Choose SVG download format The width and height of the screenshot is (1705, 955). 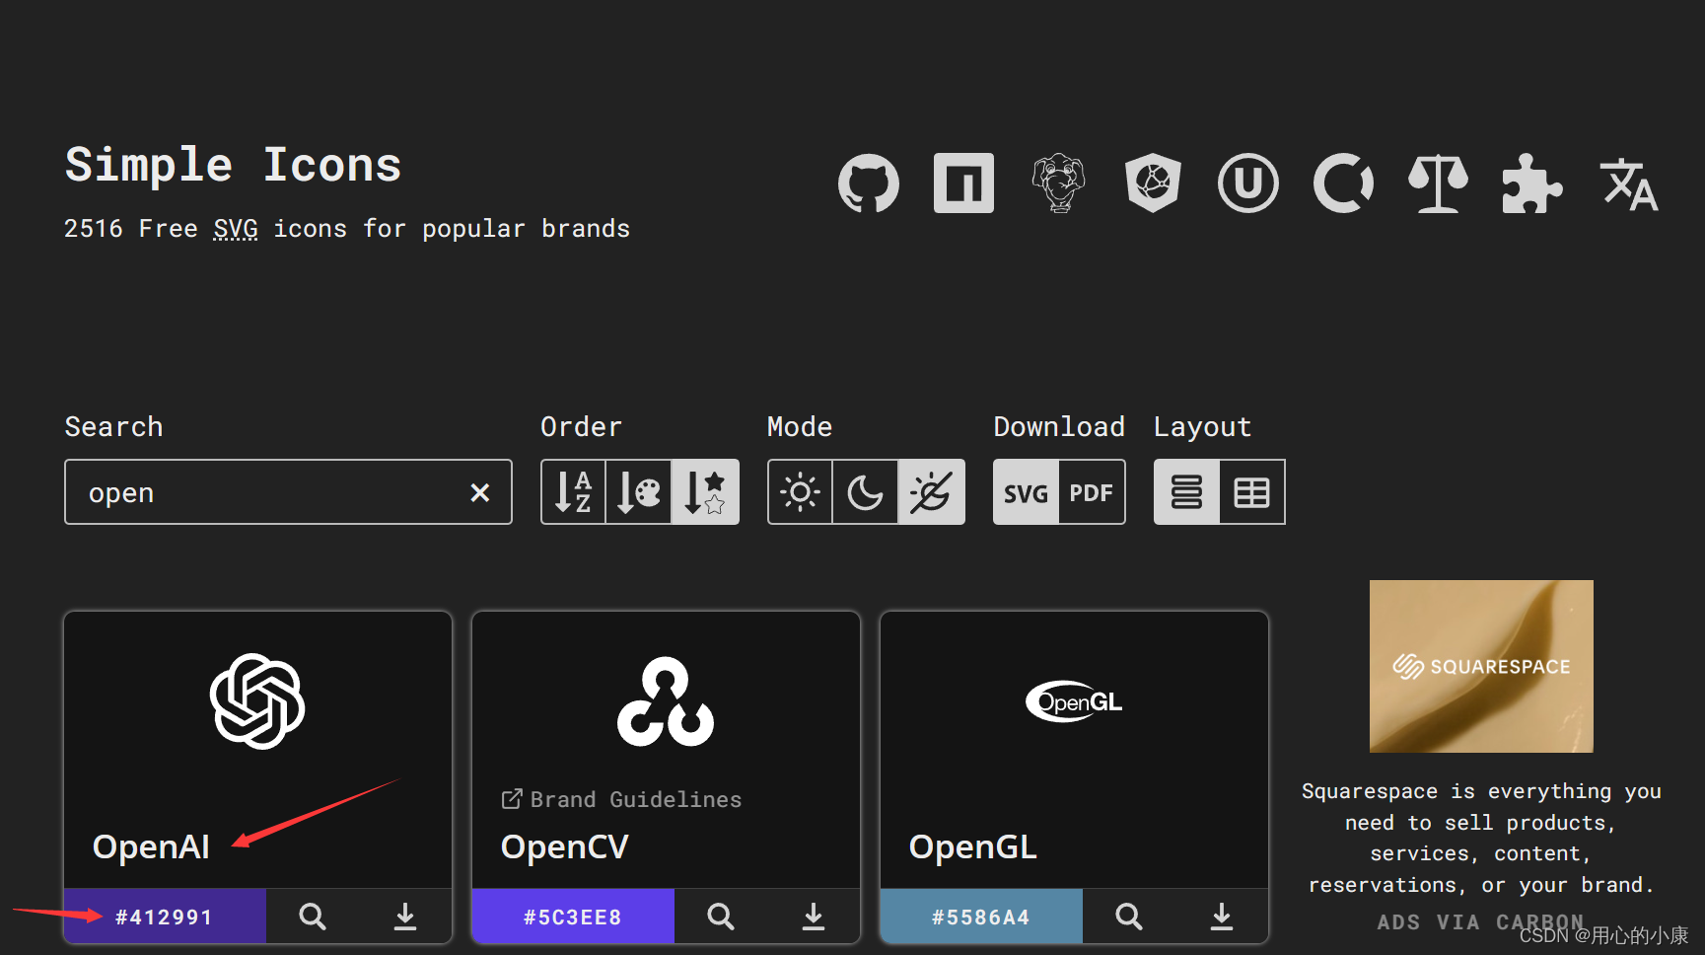click(1026, 492)
